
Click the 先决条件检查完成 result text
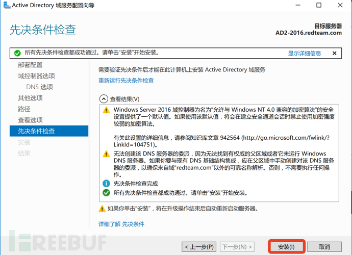[x=136, y=184]
